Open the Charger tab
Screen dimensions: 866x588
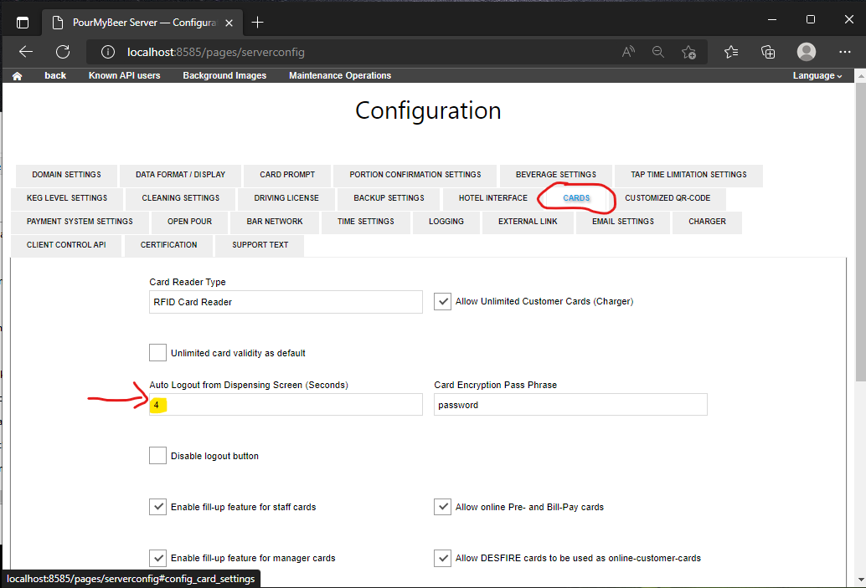(707, 222)
